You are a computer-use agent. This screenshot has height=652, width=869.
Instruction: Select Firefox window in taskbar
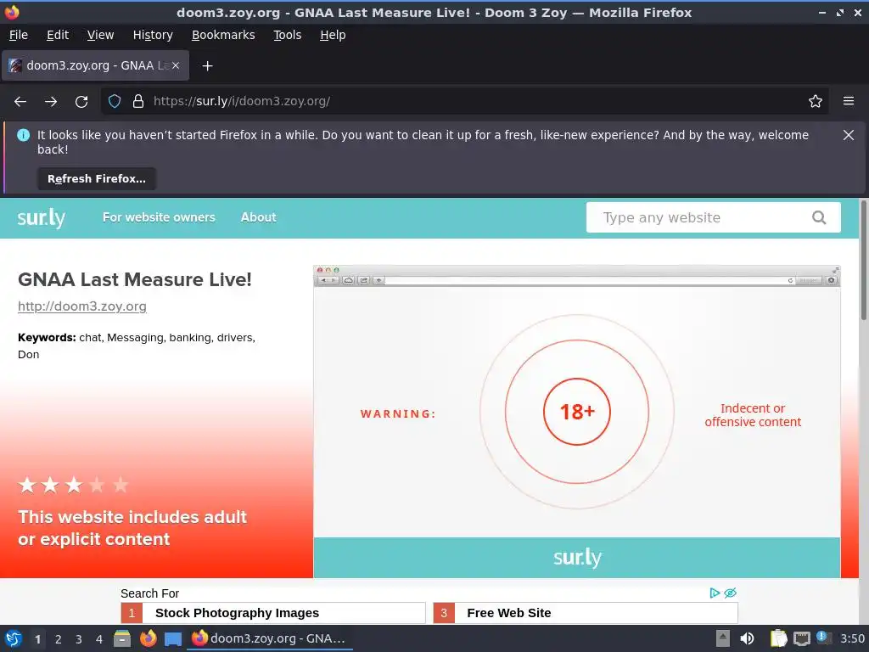269,638
